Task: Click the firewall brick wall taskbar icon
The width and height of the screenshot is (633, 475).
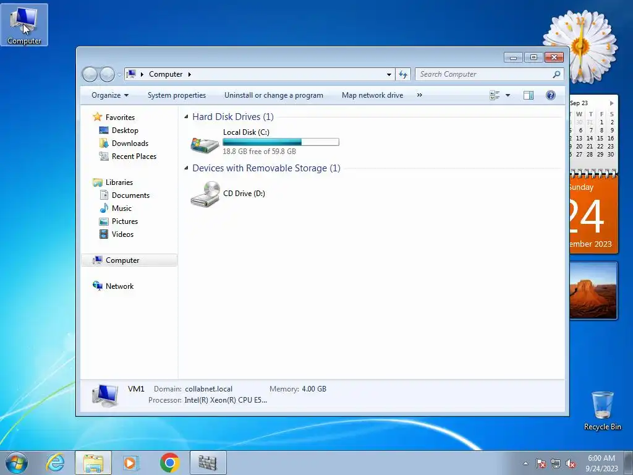Action: pyautogui.click(x=208, y=463)
